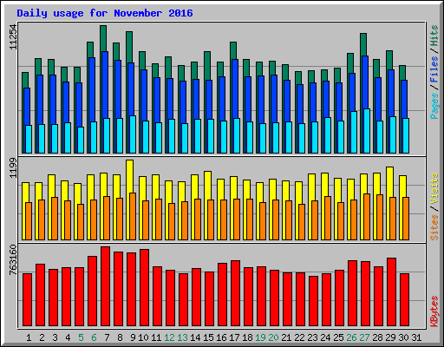This screenshot has width=444, height=347.
Task: Select the red KBytes bar for day 29
Action: 392,292
